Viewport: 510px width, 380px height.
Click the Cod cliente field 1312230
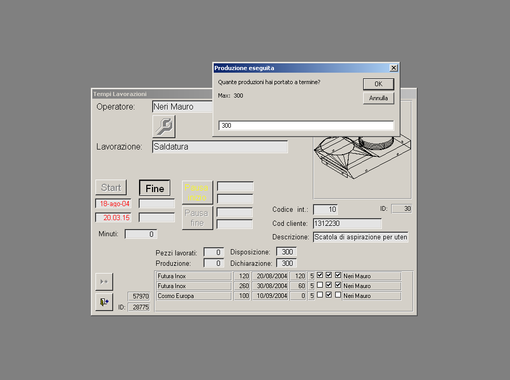[348, 224]
